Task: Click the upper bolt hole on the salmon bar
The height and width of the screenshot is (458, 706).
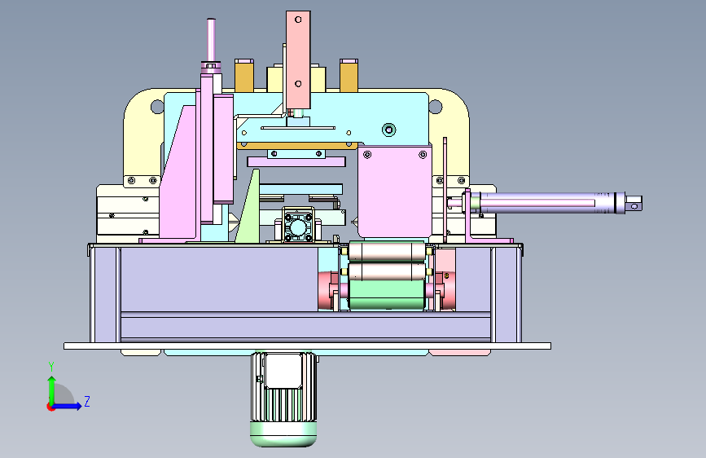Action: coord(298,20)
